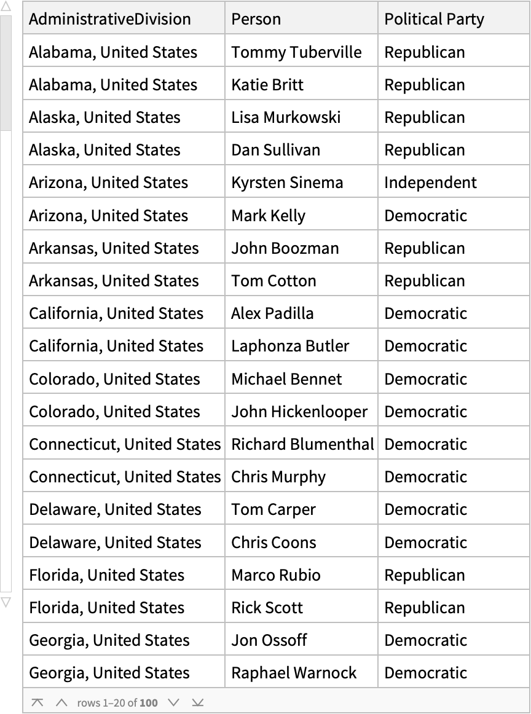
Task: Go to the next page of rows
Action: tap(174, 702)
